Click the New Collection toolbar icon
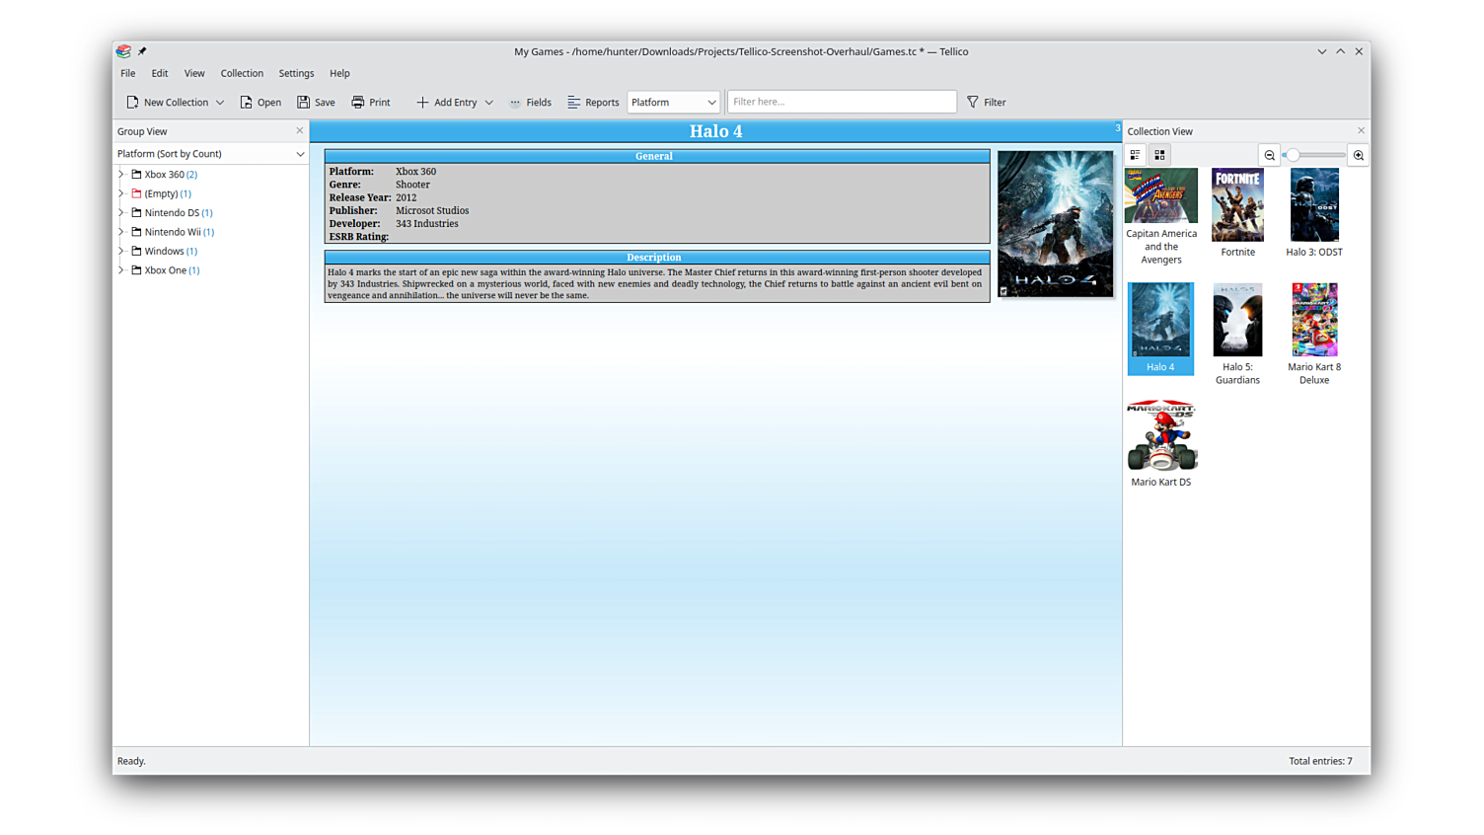 133,103
